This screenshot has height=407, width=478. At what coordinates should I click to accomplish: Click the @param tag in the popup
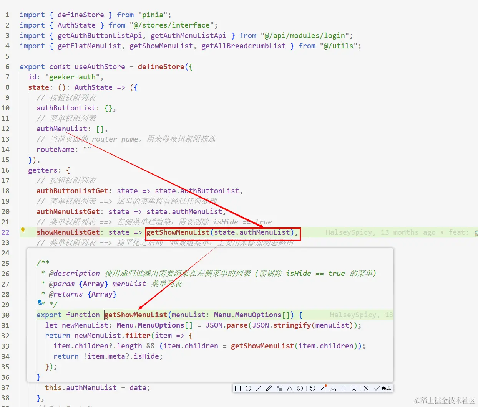click(x=61, y=283)
